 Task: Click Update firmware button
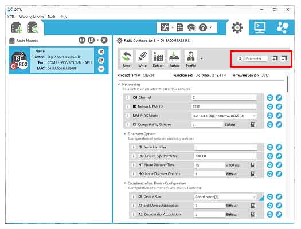pos(174,59)
